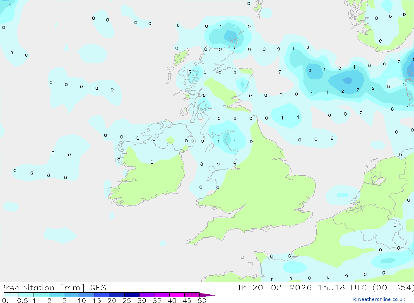Click the legend label '20'
This screenshot has height=303, width=414.
[112, 301]
